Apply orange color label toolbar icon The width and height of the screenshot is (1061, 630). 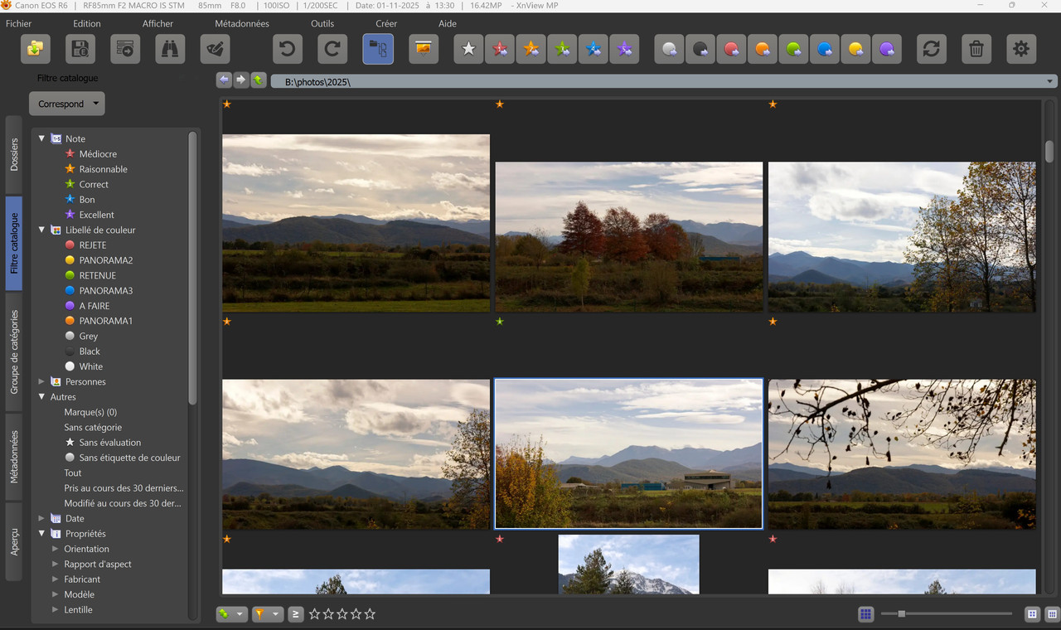click(763, 49)
